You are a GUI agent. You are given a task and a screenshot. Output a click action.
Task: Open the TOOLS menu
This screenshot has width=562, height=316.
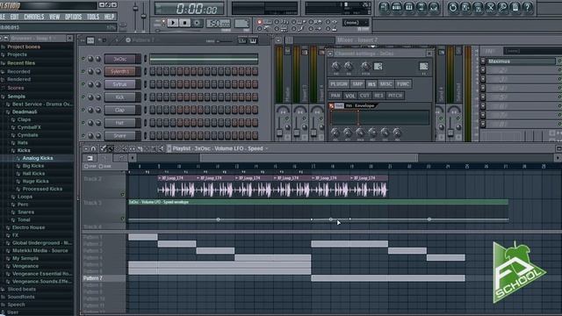click(x=93, y=17)
